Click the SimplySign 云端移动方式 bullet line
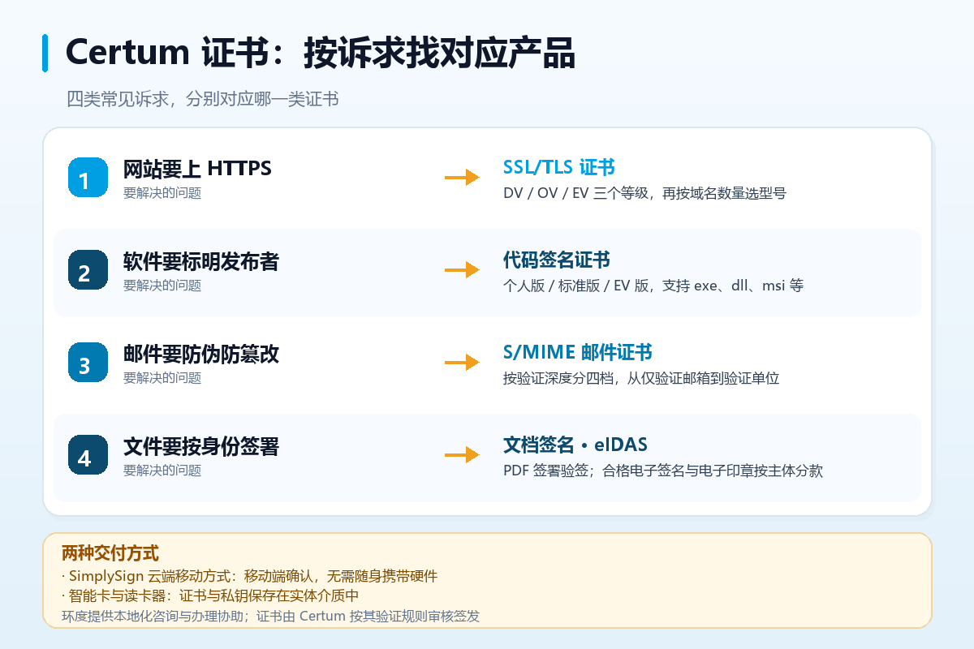Screen dimensions: 974x649 pyautogui.click(x=250, y=577)
